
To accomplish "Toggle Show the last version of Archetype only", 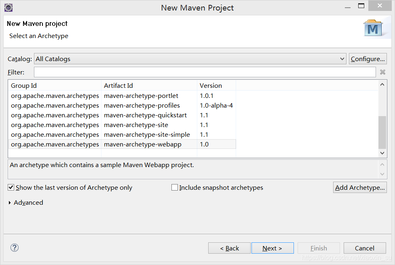I will click(11, 187).
